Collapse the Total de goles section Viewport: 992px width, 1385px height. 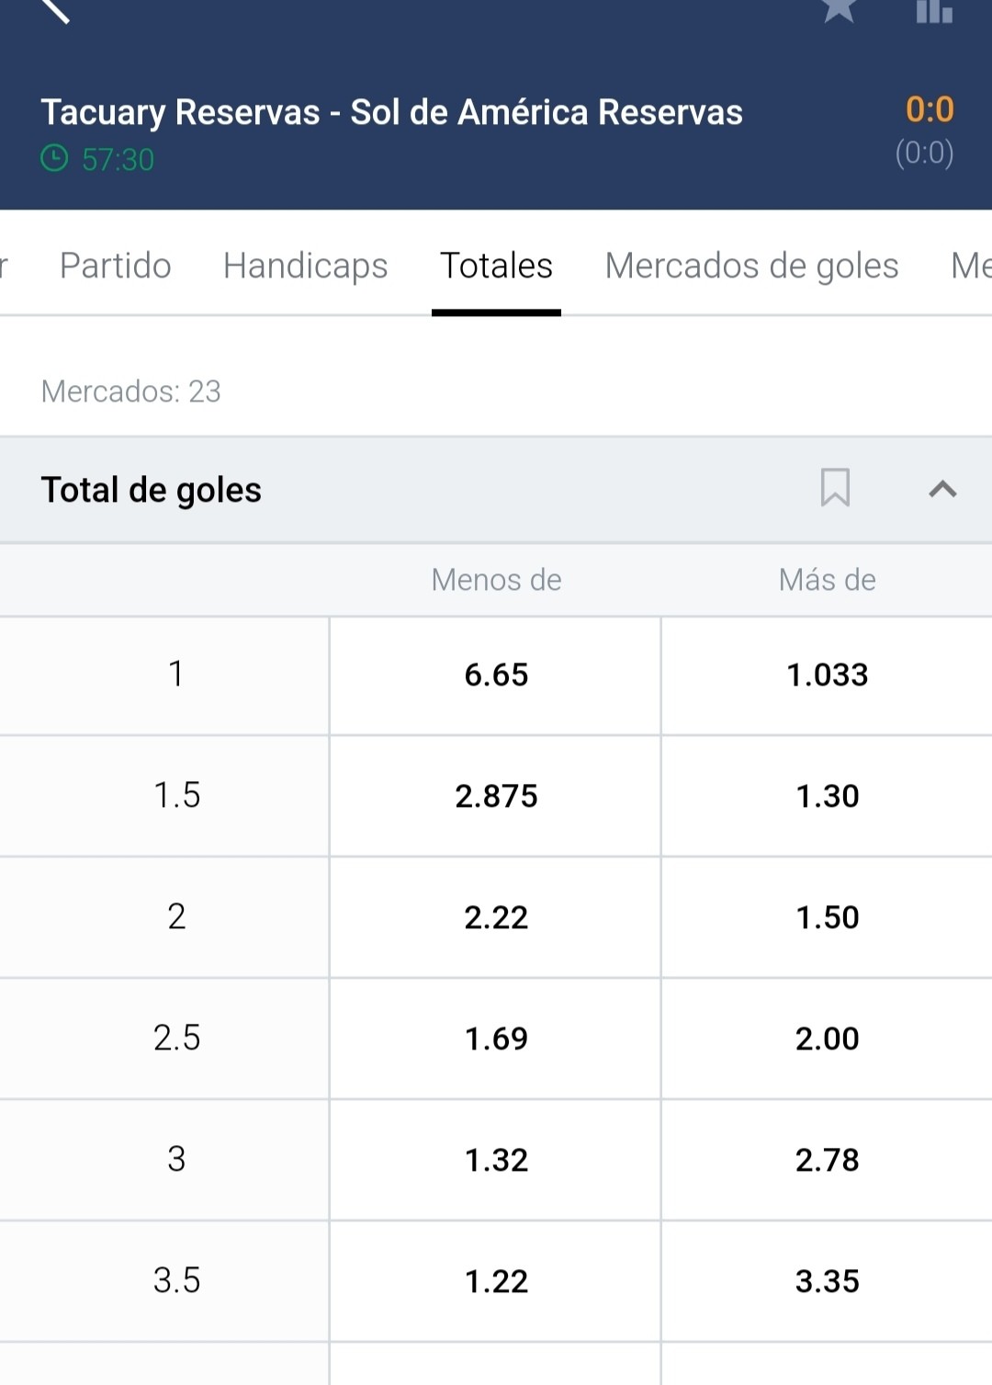tap(942, 489)
